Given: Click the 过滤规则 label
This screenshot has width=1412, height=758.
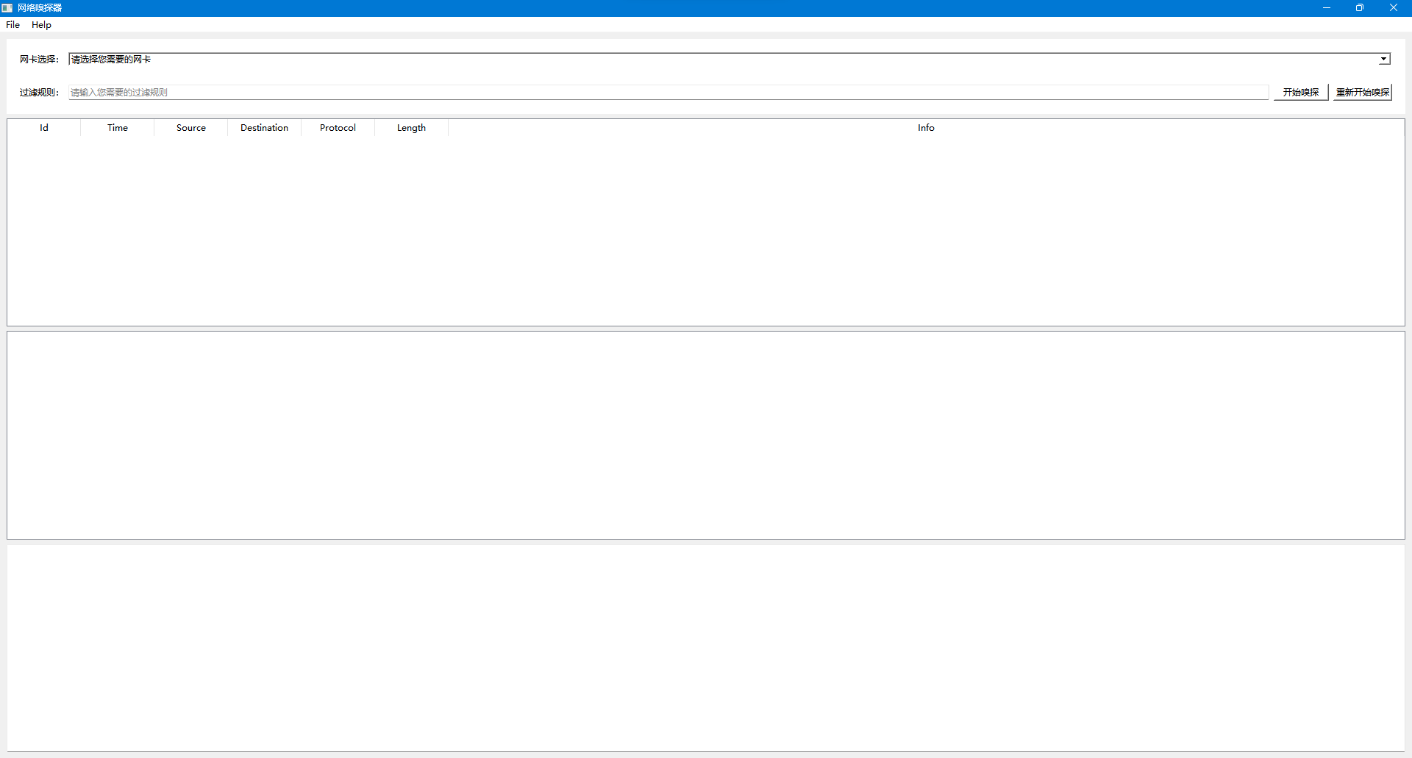Looking at the screenshot, I should click(x=39, y=93).
